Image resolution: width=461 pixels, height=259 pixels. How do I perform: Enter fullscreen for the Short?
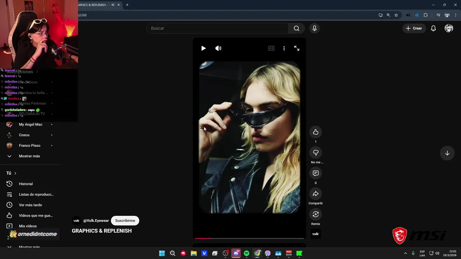[297, 48]
